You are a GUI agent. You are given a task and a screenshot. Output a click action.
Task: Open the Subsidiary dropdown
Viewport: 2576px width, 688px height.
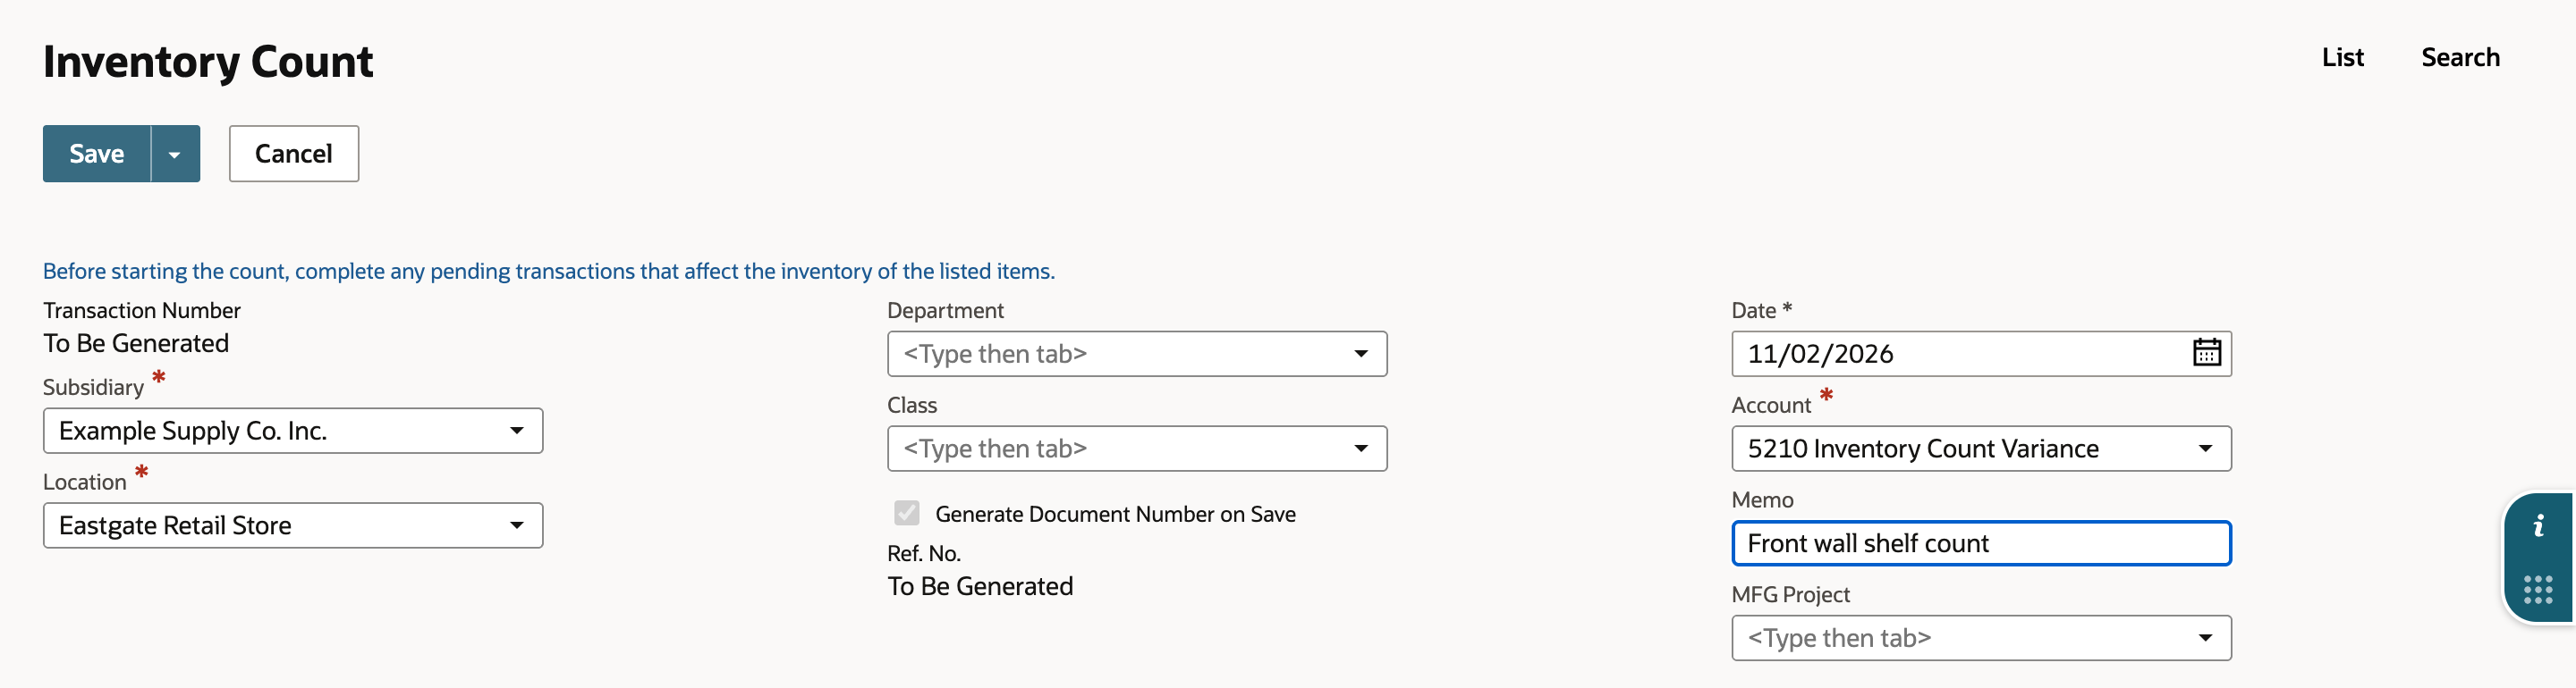(293, 431)
